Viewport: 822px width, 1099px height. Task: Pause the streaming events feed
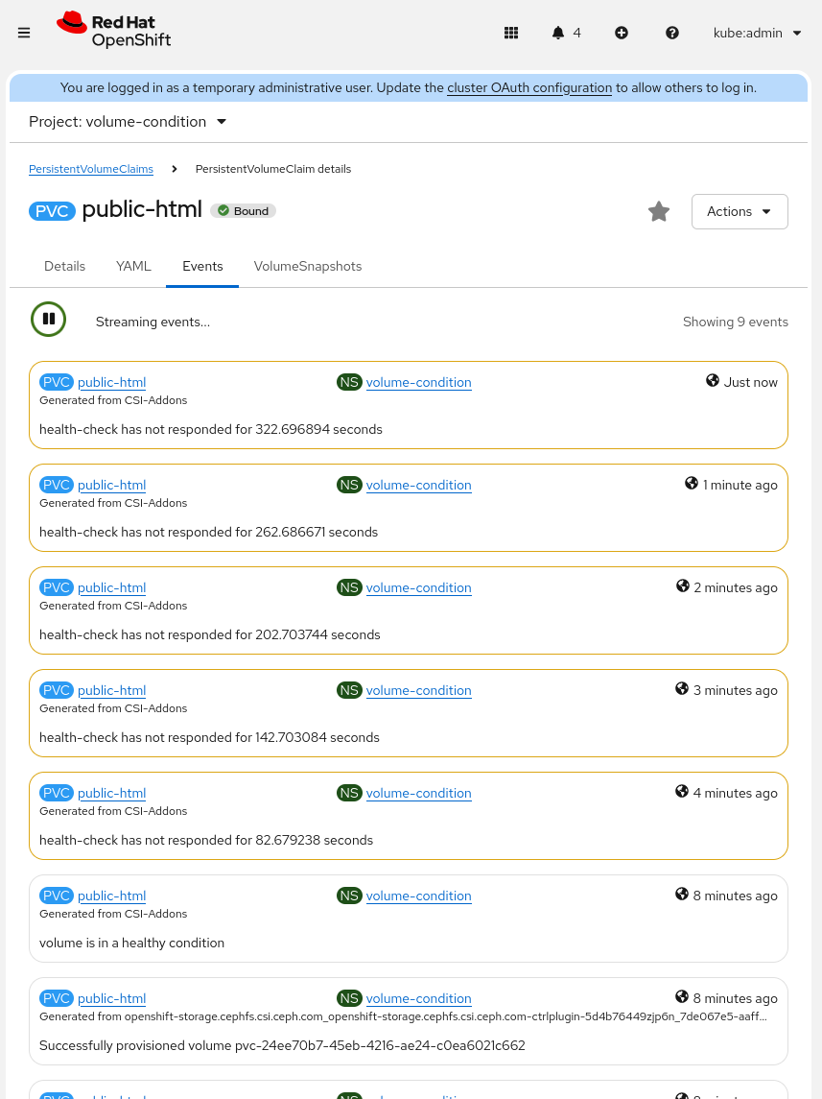click(x=48, y=318)
